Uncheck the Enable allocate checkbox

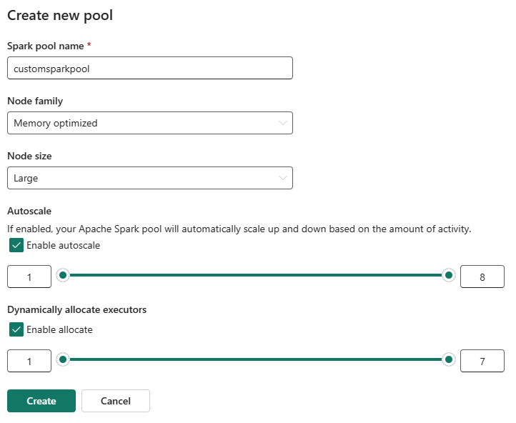point(16,329)
